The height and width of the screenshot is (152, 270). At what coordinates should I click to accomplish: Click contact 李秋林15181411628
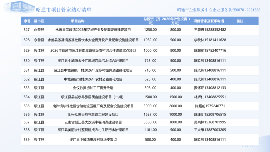tap(210, 40)
